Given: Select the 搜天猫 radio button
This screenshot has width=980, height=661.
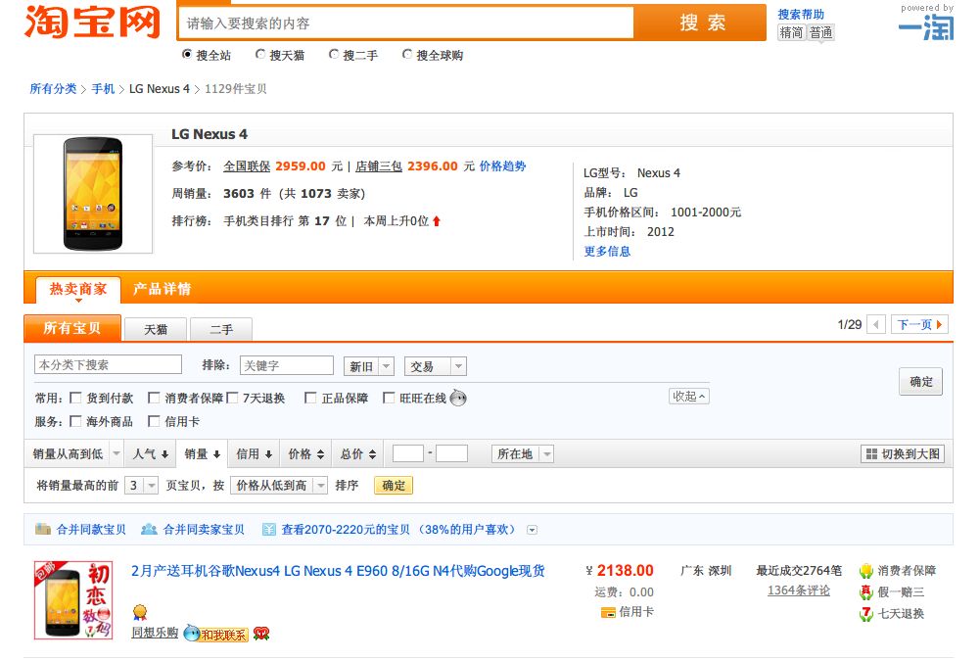Looking at the screenshot, I should coord(260,54).
